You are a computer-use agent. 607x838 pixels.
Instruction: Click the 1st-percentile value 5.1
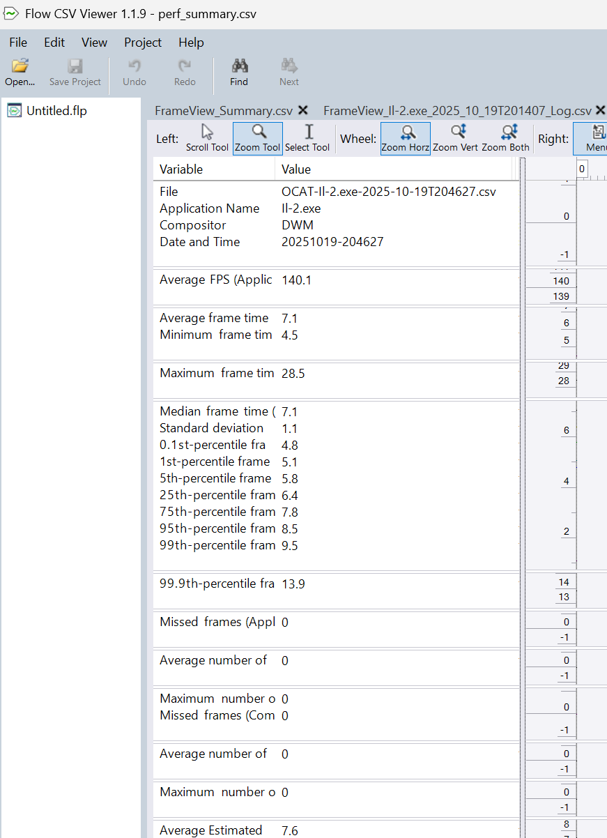[x=290, y=462]
